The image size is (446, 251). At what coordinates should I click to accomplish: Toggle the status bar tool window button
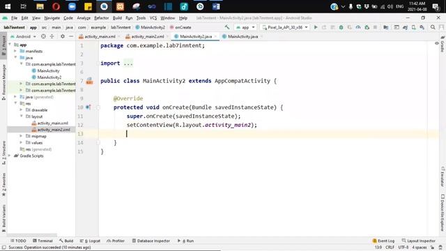tap(4, 248)
